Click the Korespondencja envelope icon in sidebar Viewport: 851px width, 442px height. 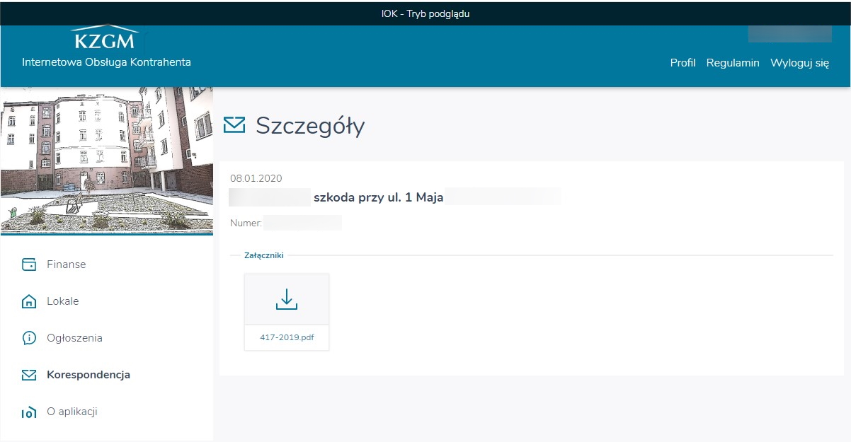pos(29,375)
